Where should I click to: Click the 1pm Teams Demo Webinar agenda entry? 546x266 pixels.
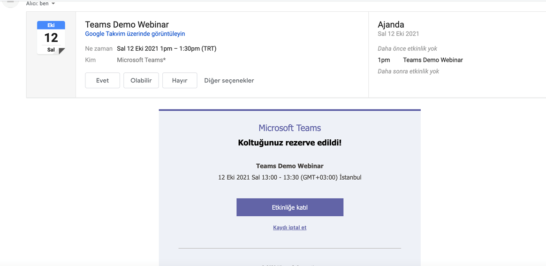(x=420, y=60)
